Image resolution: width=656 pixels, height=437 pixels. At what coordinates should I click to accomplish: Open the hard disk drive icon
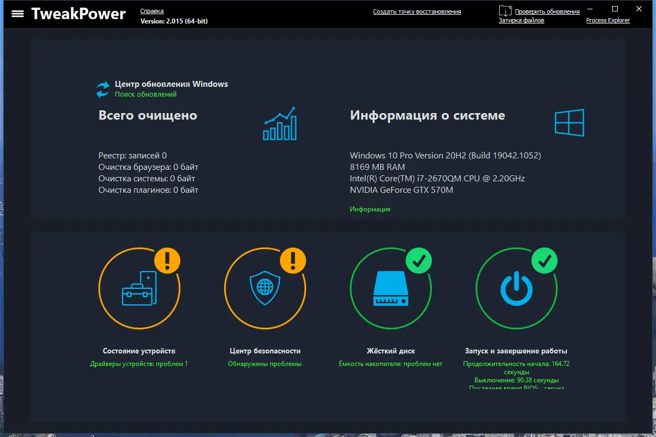pos(391,290)
